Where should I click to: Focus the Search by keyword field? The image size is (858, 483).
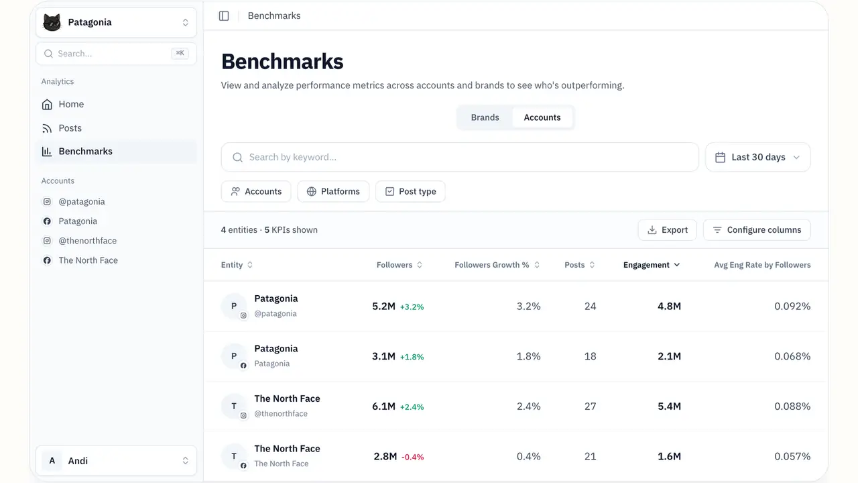[x=460, y=157]
